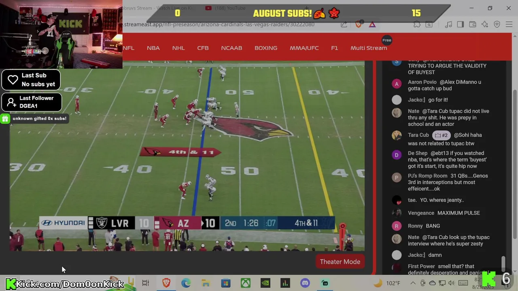
Task: Click the Meet Now camera tray icon
Action: 422,283
